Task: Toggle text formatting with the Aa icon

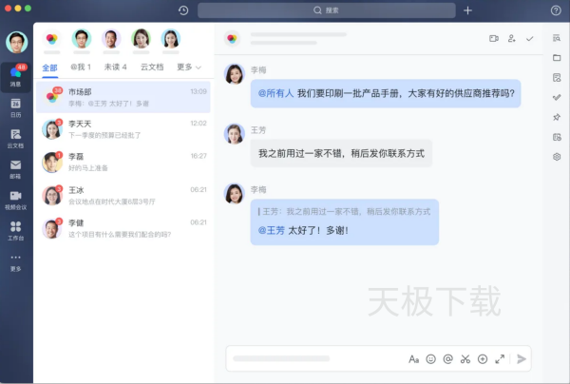Action: pyautogui.click(x=413, y=359)
